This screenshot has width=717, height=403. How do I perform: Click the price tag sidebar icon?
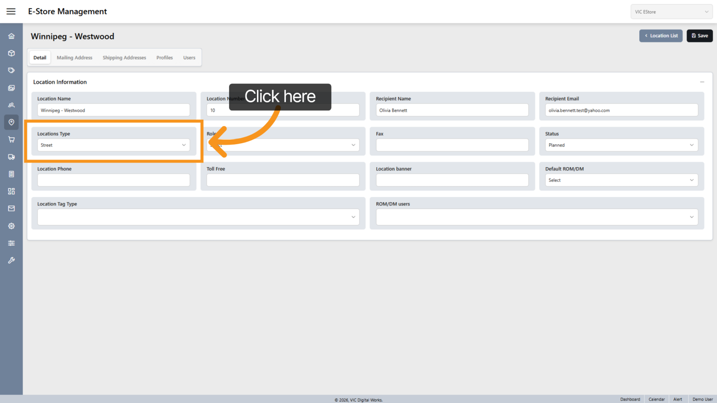click(x=12, y=70)
